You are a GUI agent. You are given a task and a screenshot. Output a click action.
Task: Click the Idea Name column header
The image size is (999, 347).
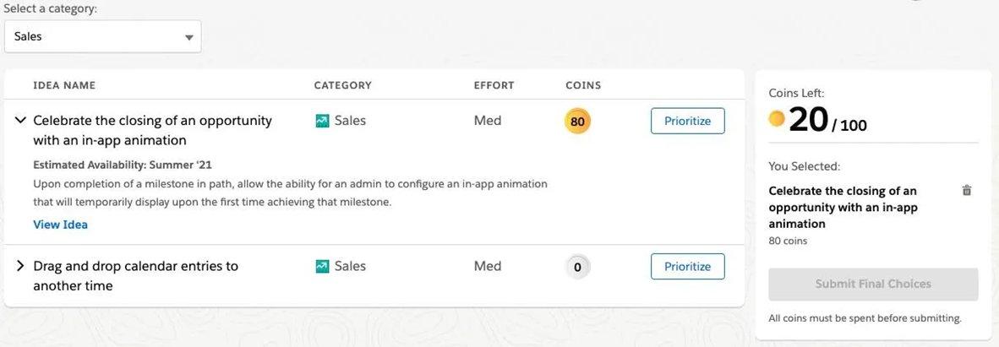64,85
